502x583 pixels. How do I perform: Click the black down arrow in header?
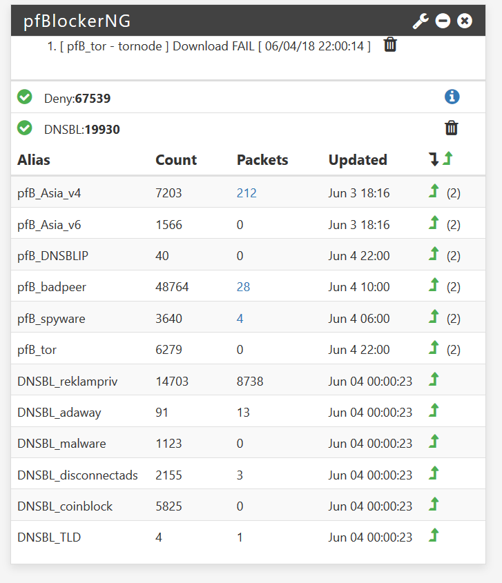(x=433, y=159)
